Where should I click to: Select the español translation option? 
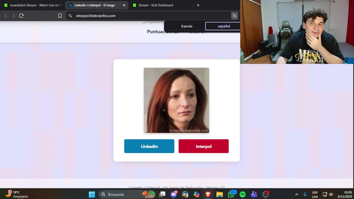224,26
